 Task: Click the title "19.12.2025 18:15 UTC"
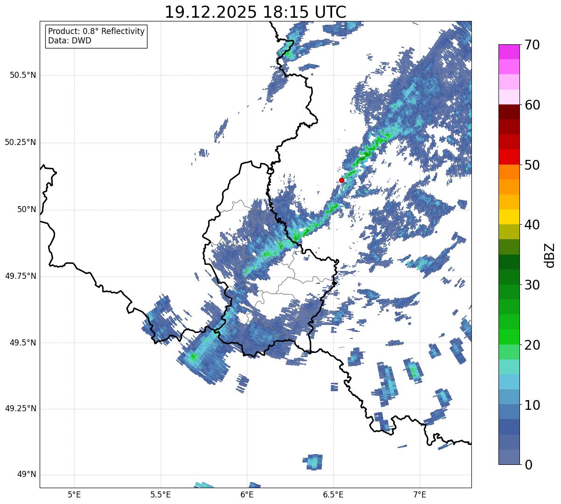pyautogui.click(x=256, y=12)
